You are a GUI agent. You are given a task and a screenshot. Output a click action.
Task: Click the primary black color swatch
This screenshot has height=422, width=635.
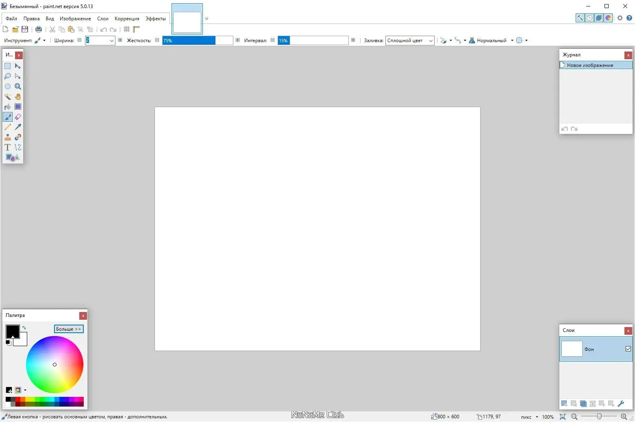pyautogui.click(x=12, y=331)
